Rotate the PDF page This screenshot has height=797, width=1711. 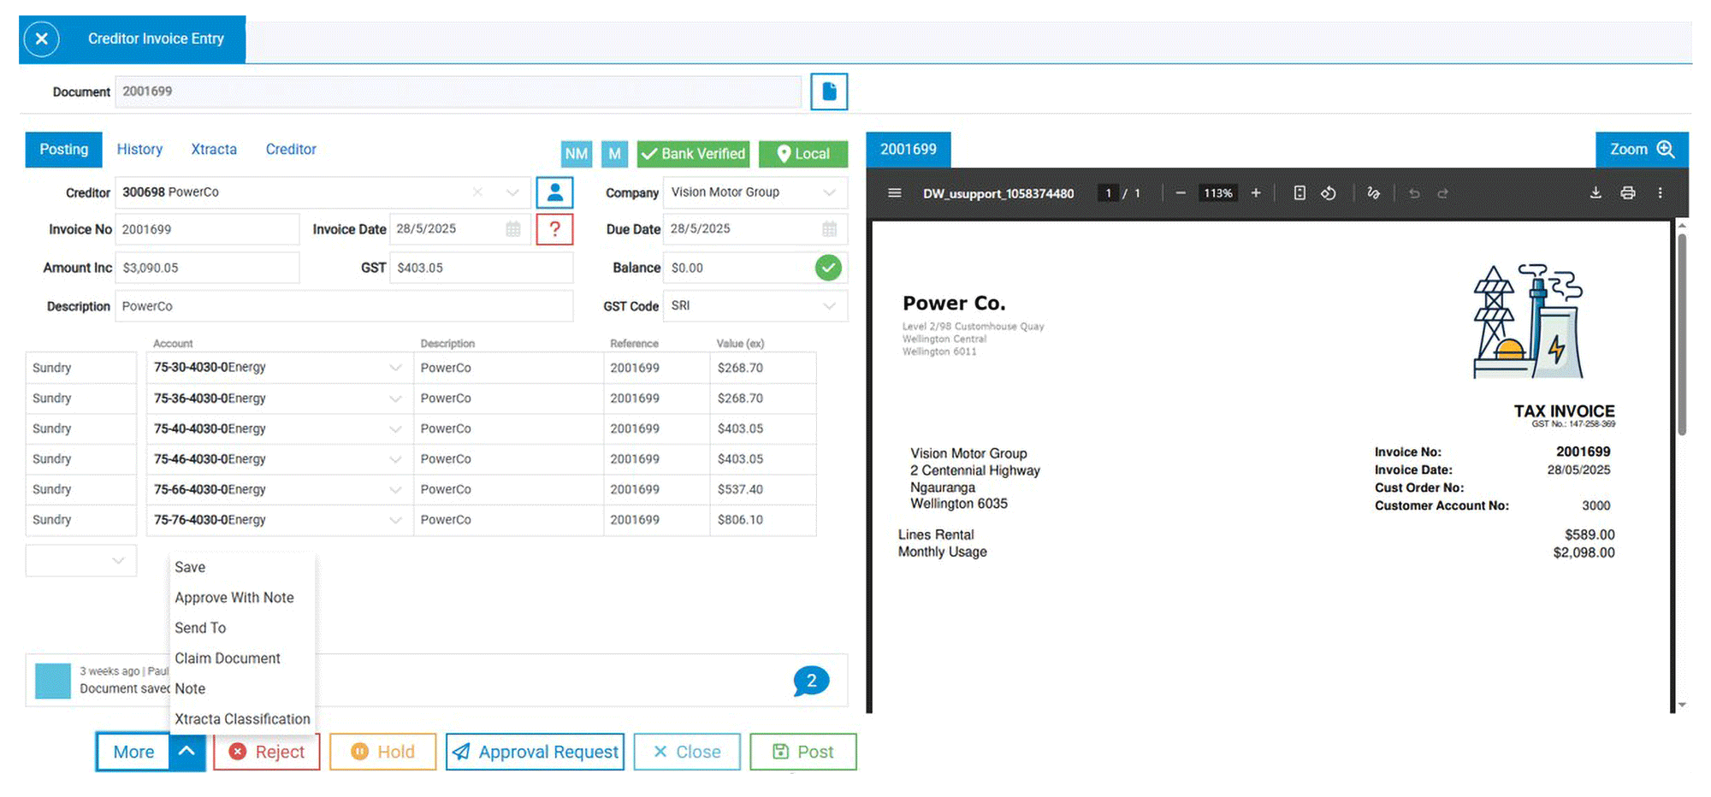coord(1328,193)
